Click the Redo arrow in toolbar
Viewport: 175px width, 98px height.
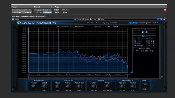(83, 19)
